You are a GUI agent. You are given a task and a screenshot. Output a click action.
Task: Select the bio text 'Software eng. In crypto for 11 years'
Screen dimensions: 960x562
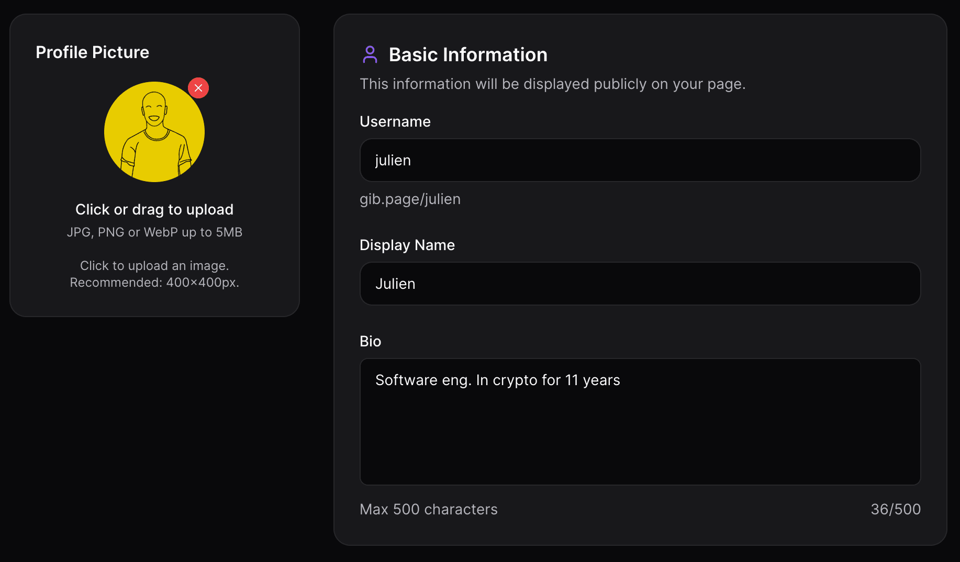(498, 380)
